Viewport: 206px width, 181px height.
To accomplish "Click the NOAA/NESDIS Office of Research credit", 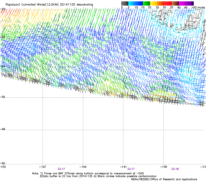I will coord(164,179).
